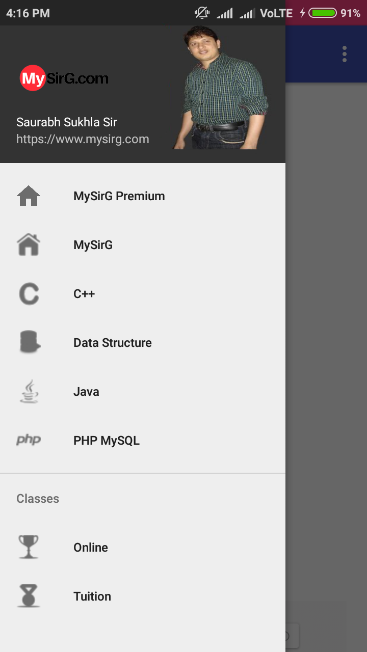
Task: Open the Java course entry
Action: point(86,391)
